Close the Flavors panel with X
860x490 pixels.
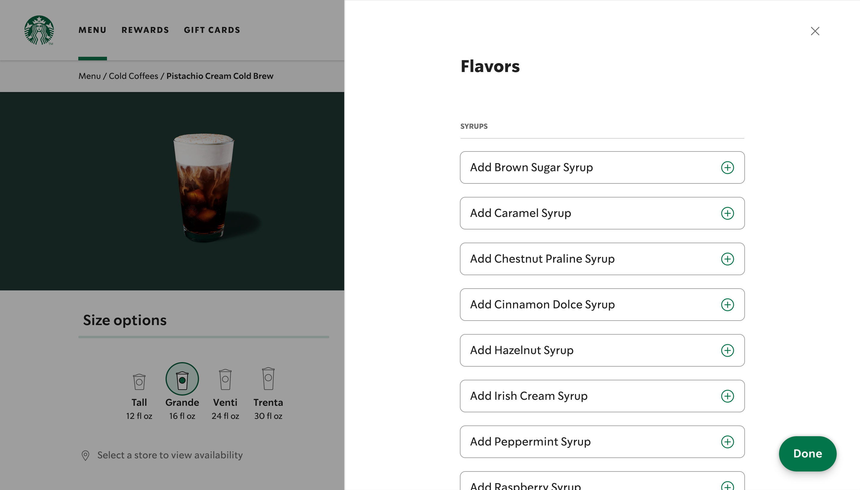click(x=815, y=31)
